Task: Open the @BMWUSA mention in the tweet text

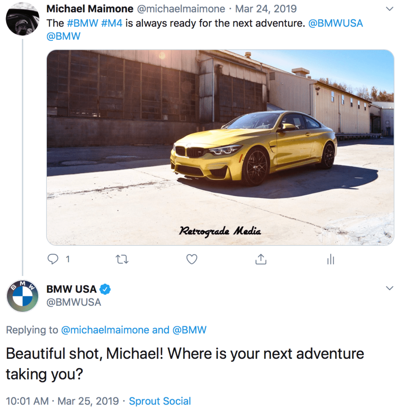Action: click(x=336, y=23)
